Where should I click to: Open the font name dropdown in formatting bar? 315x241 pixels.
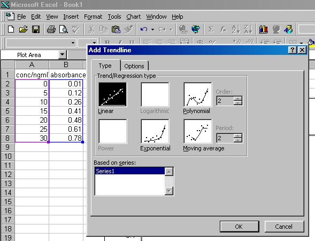tap(73, 43)
